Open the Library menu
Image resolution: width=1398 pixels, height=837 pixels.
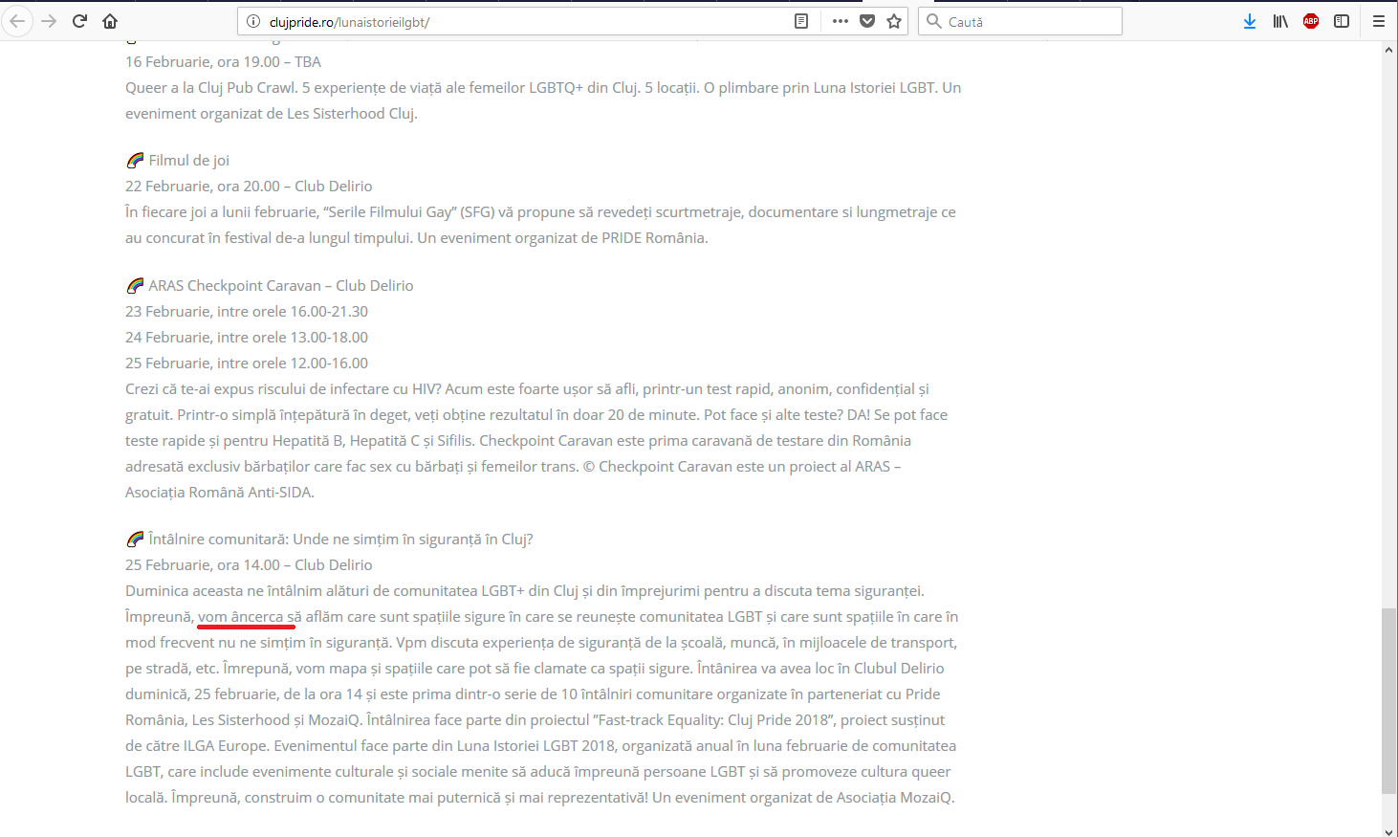point(1280,21)
